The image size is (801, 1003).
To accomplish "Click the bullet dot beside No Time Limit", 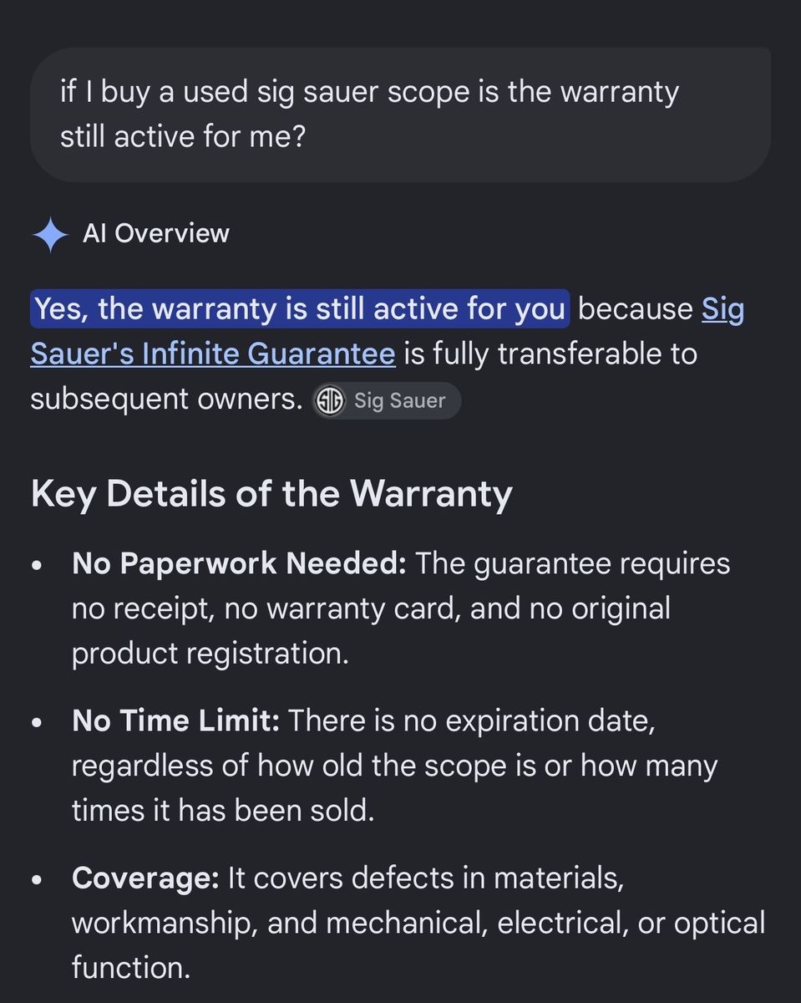I will [37, 722].
